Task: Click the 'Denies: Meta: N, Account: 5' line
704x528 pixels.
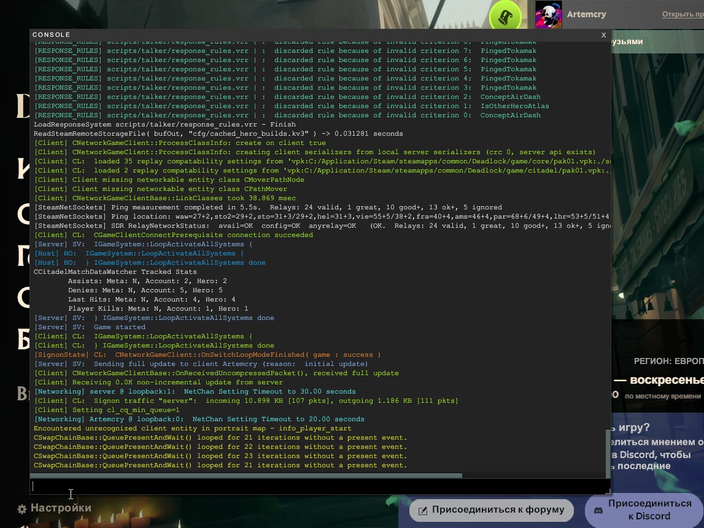Action: (x=145, y=290)
